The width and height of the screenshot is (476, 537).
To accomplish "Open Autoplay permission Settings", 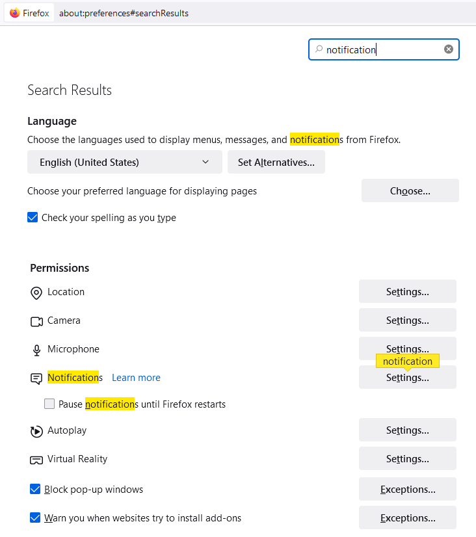I will point(407,430).
